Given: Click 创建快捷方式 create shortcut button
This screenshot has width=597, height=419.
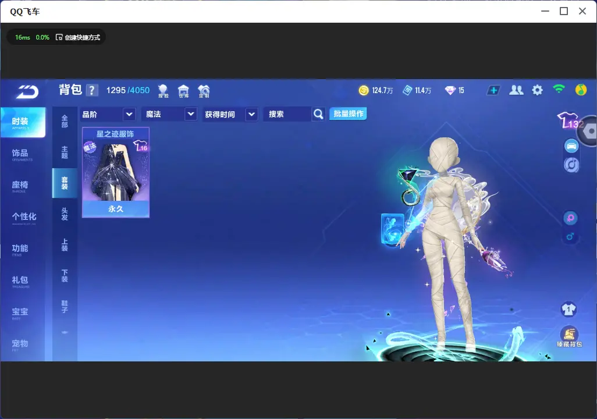Looking at the screenshot, I should point(78,37).
